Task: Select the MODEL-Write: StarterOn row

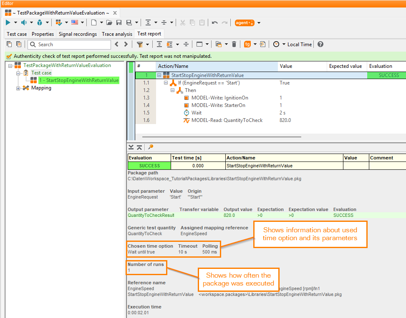Action: [270, 105]
